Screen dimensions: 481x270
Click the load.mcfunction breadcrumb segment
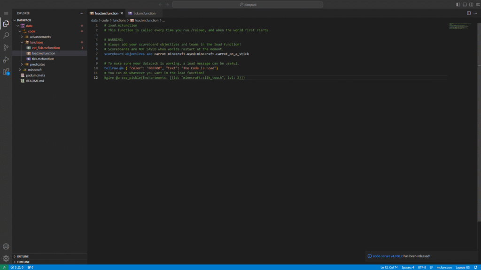coord(147,20)
